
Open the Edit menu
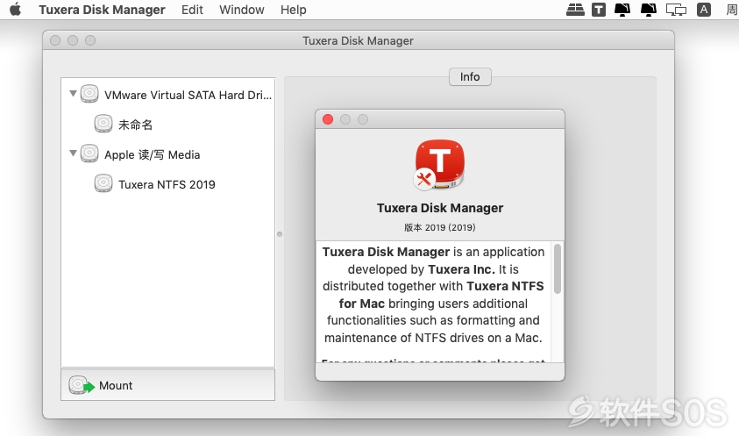point(192,10)
